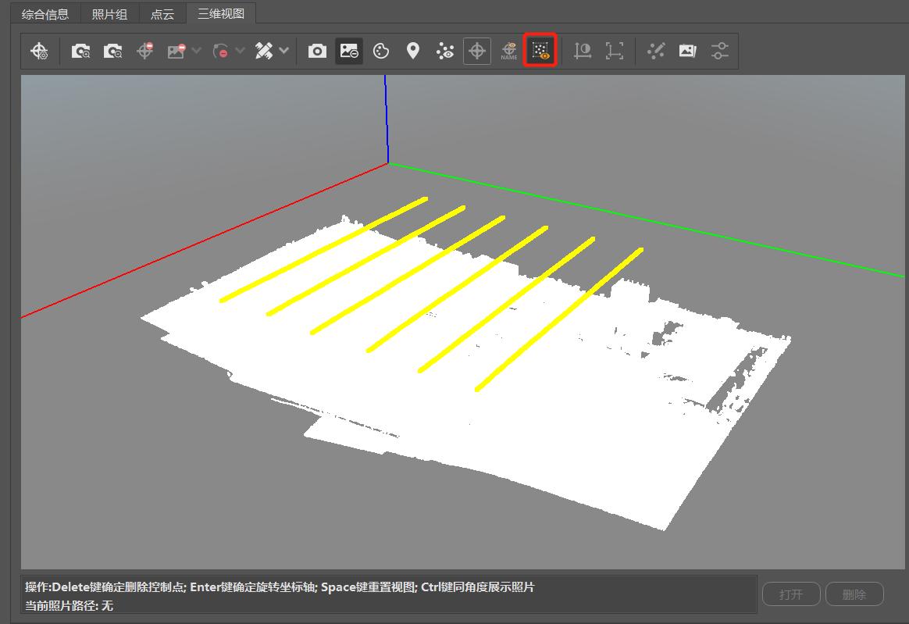
Task: Click the 删除 button
Action: click(854, 594)
